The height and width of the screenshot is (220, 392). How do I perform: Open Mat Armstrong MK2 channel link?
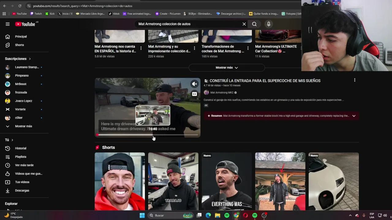pyautogui.click(x=222, y=93)
